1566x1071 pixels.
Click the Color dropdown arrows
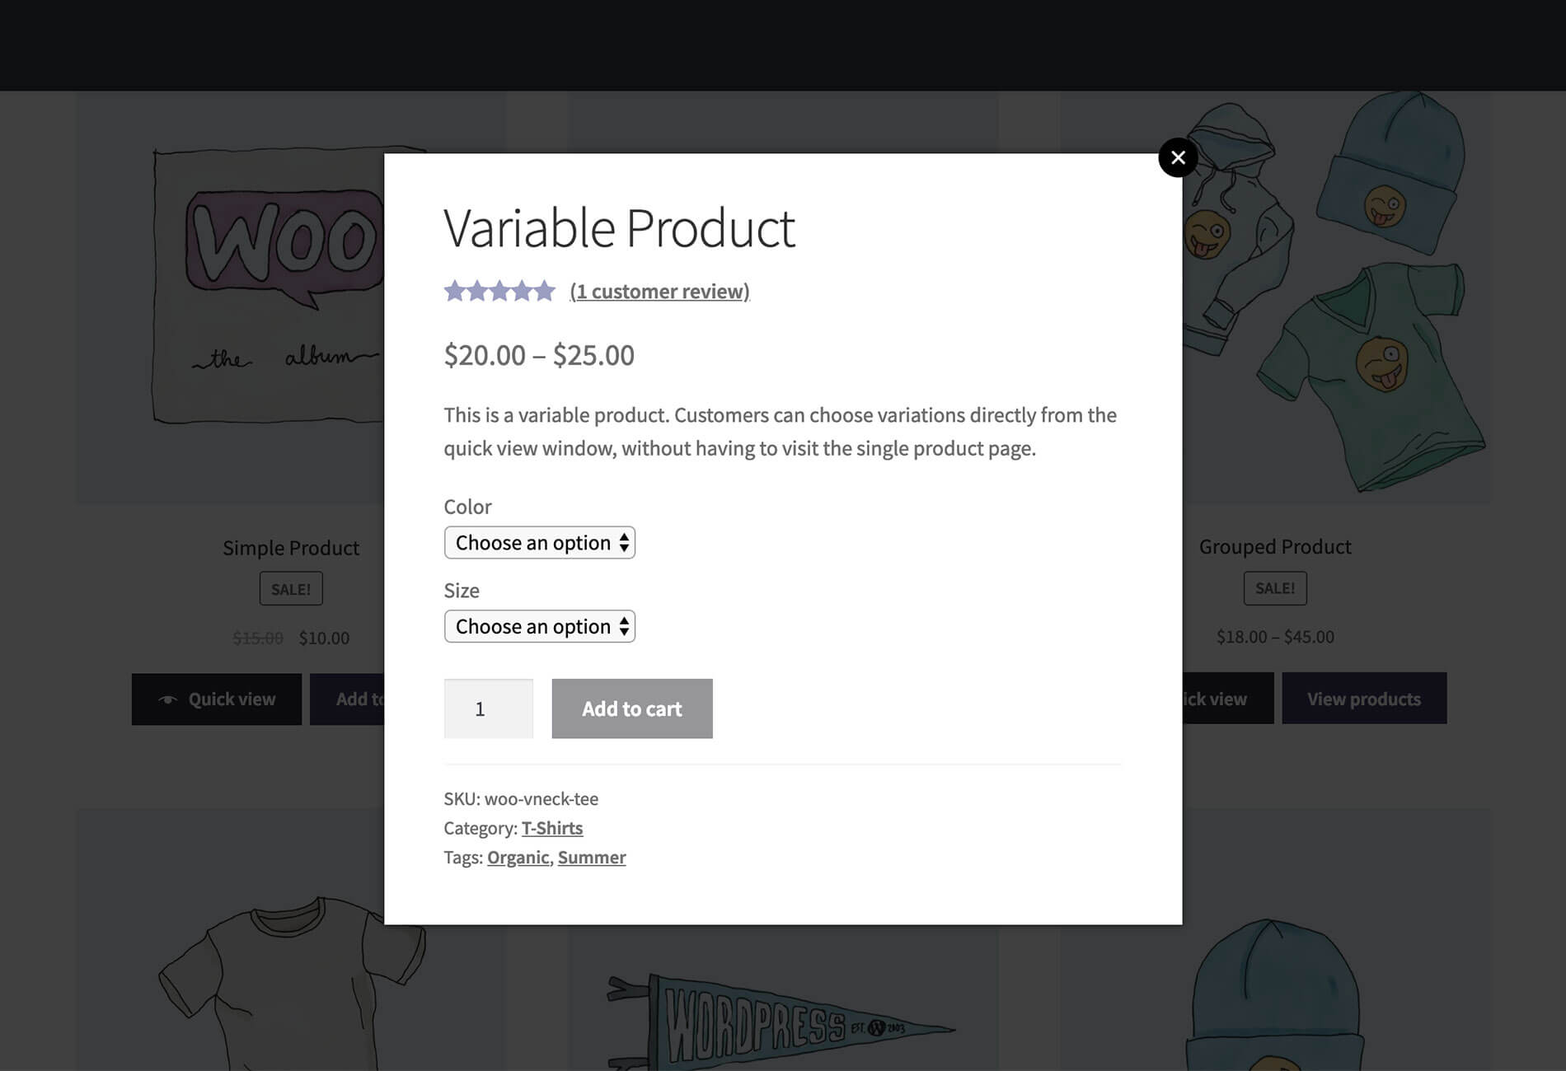624,543
